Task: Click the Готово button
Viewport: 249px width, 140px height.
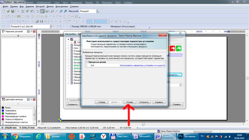Action: point(129,102)
